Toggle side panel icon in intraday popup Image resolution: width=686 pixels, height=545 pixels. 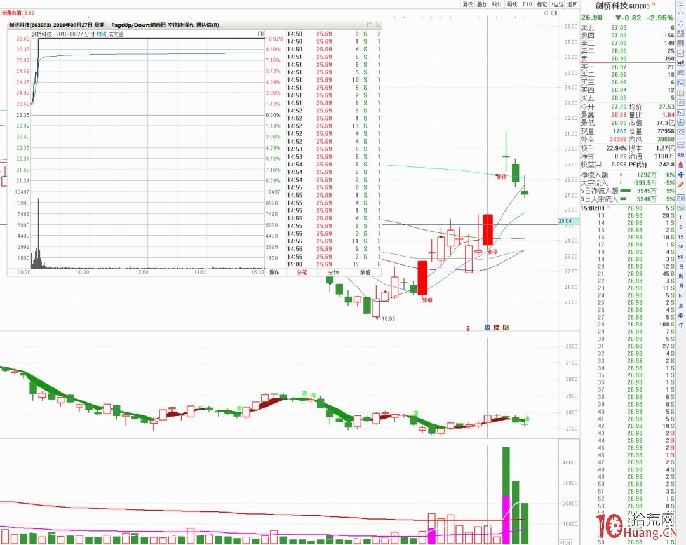point(261,34)
